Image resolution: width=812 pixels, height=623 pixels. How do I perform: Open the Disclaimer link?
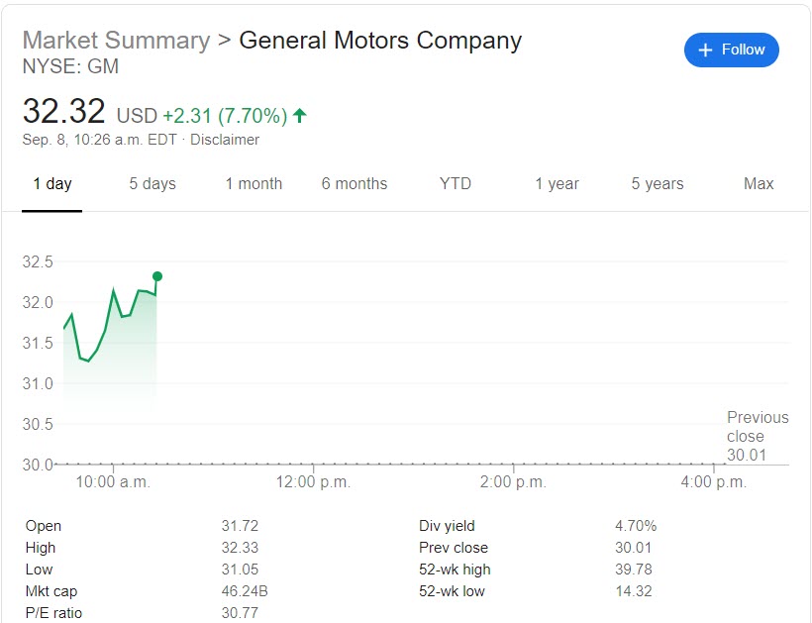click(225, 140)
